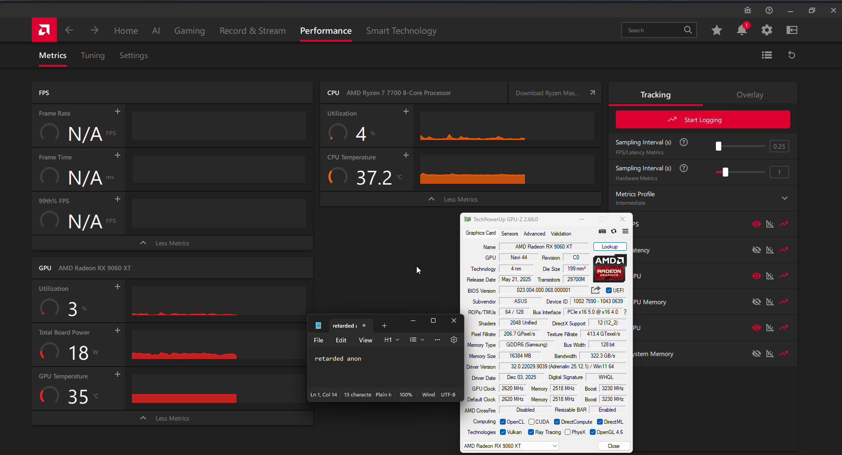Open Notepad more options ellipsis
842x455 pixels.
(x=437, y=340)
